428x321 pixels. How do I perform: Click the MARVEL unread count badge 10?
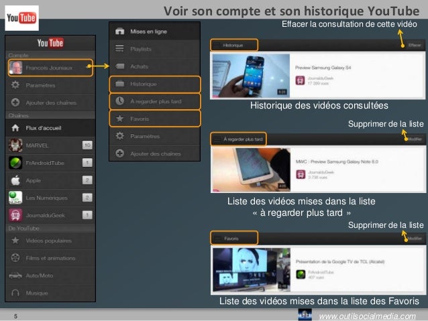point(87,145)
